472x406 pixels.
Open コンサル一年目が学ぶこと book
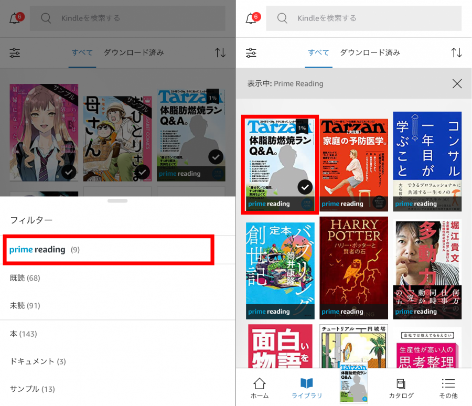(x=427, y=162)
